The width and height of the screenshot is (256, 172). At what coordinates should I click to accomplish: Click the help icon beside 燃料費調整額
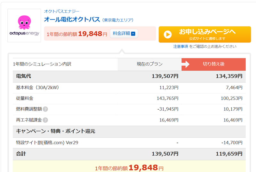[45, 109]
